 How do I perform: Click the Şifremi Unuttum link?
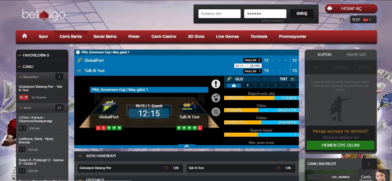(273, 21)
